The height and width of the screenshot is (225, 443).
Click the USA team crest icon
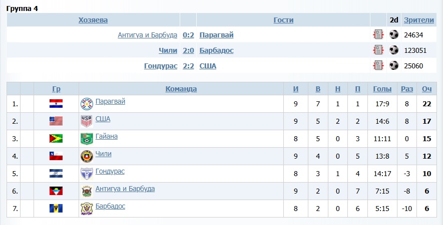click(x=87, y=121)
